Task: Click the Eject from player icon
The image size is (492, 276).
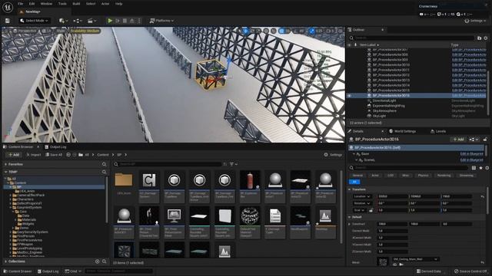Action: point(132,21)
